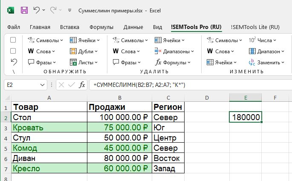
Task: Open Ячейки dropdown in ОБНАРУЖИТЬ group
Action: pos(85,40)
